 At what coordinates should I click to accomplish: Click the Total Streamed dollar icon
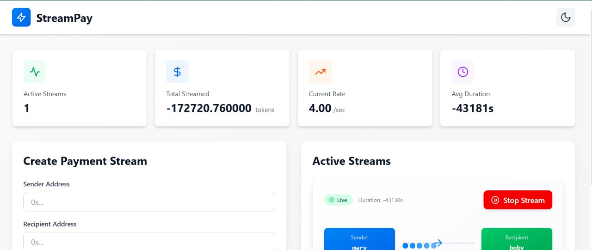click(178, 72)
